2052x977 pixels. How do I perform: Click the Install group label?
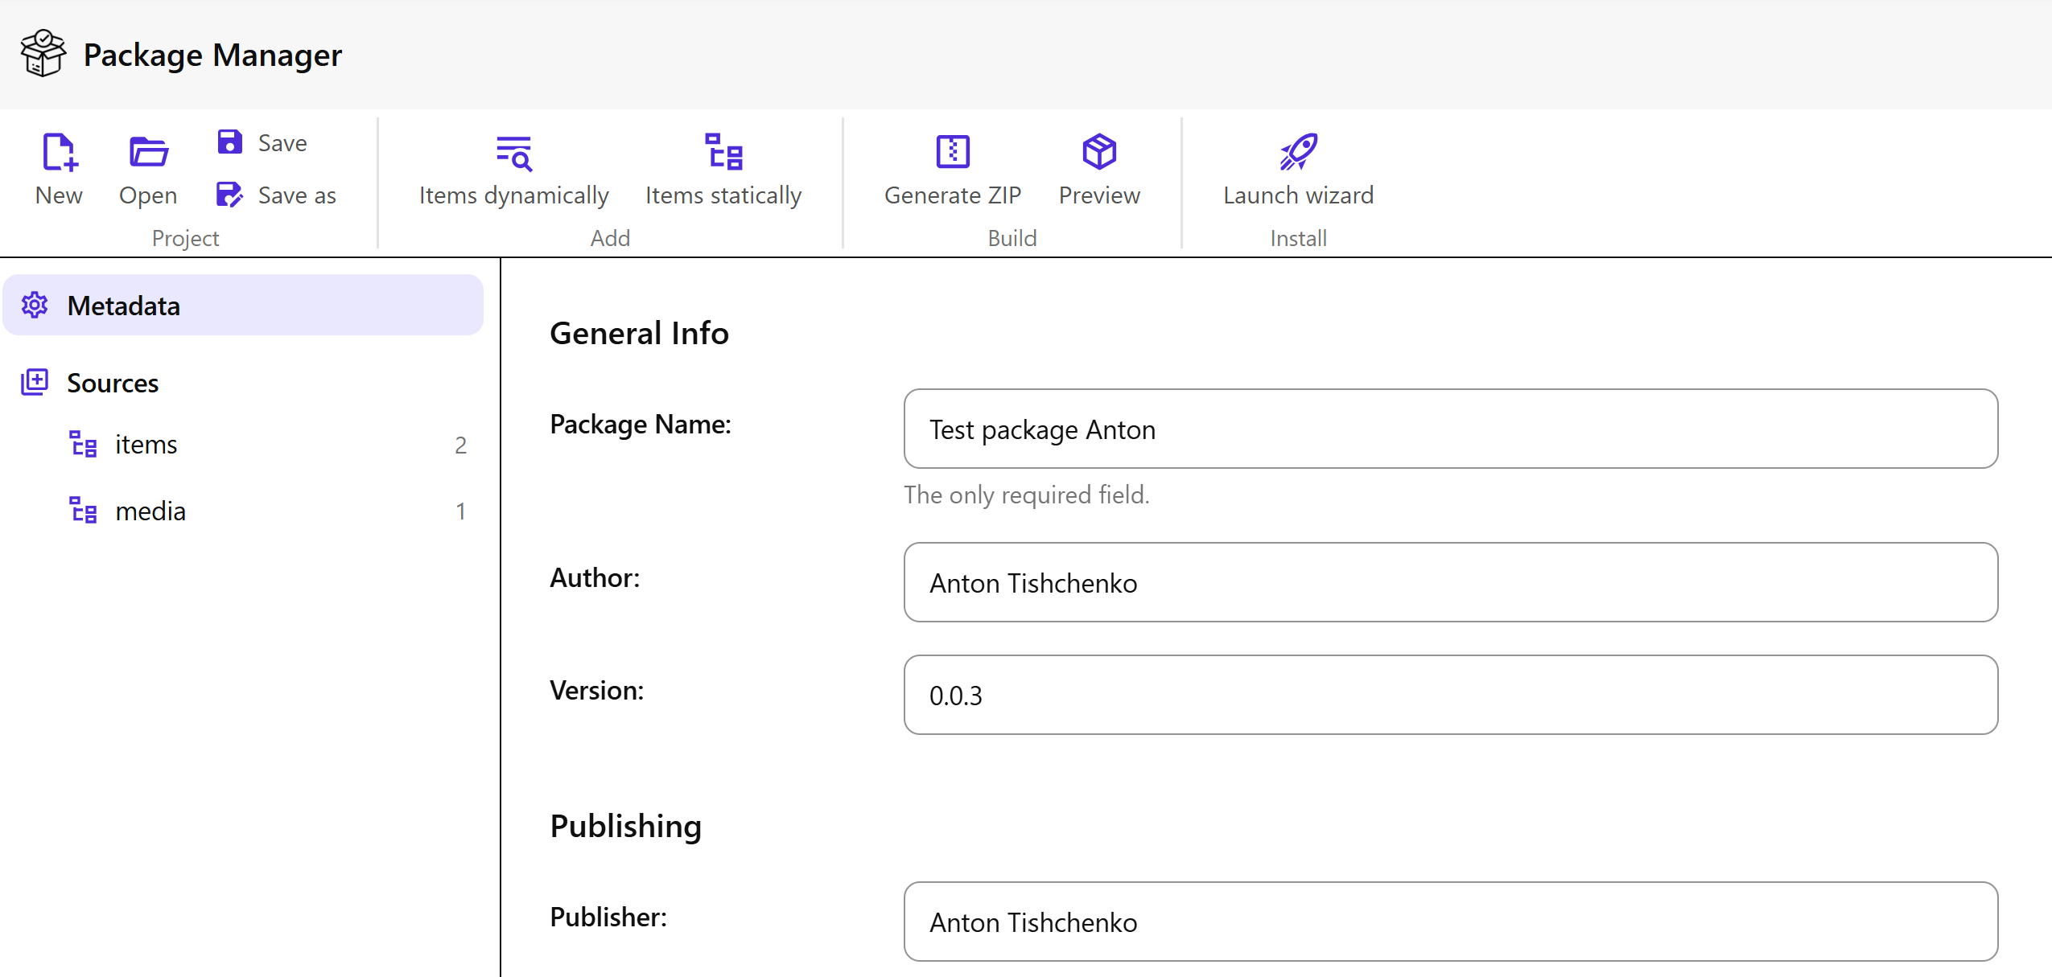1298,238
